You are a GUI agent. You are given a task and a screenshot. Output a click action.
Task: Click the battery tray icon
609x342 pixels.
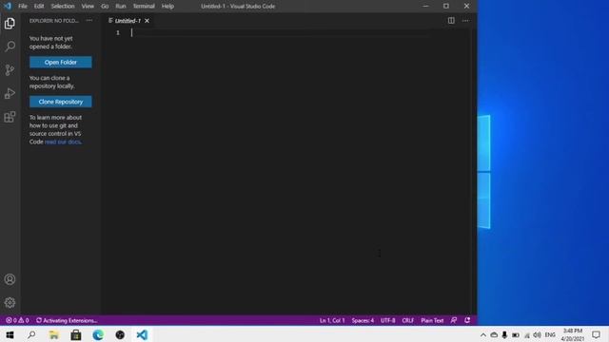(x=516, y=334)
